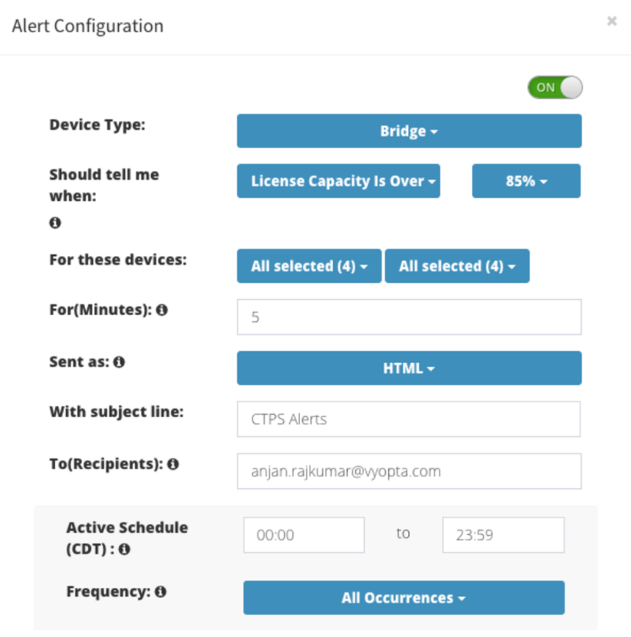Click the CTPS Alerts subject line field

point(409,419)
